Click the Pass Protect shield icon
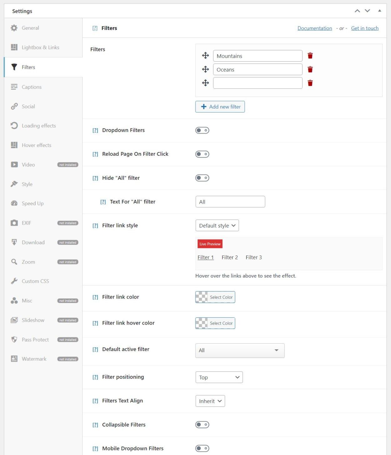This screenshot has height=455, width=391. click(14, 339)
